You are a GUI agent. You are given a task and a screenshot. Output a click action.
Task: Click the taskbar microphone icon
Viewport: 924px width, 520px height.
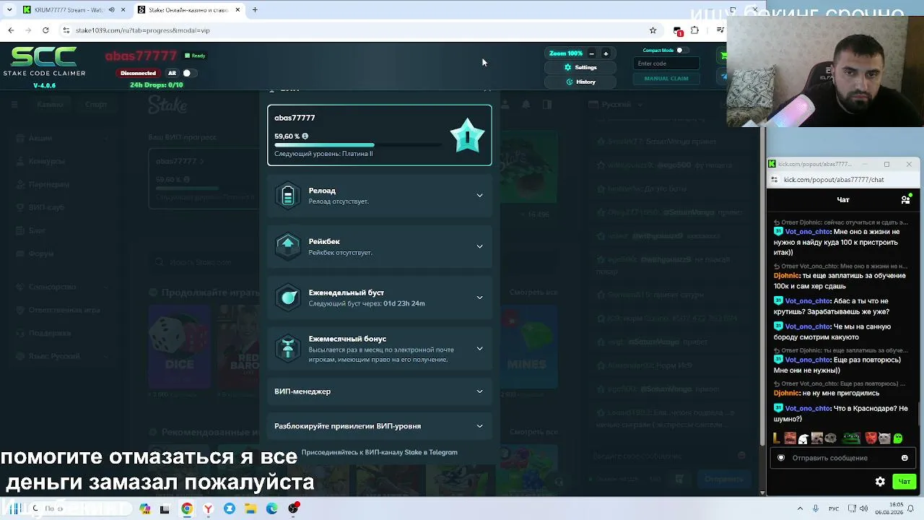click(816, 508)
